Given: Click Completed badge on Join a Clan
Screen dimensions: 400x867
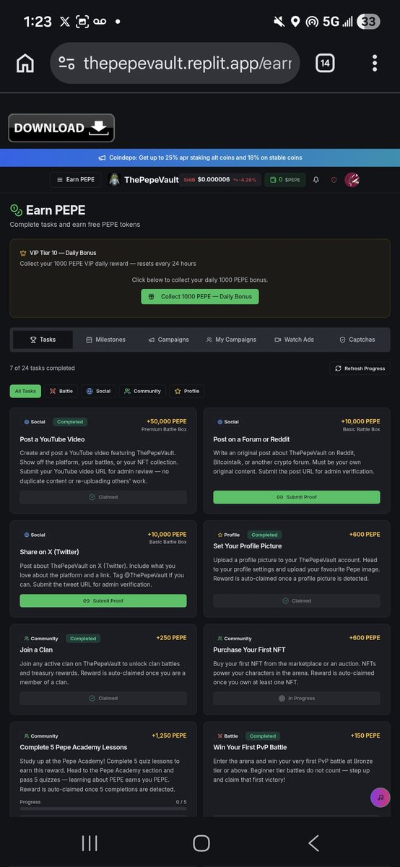Looking at the screenshot, I should (83, 639).
